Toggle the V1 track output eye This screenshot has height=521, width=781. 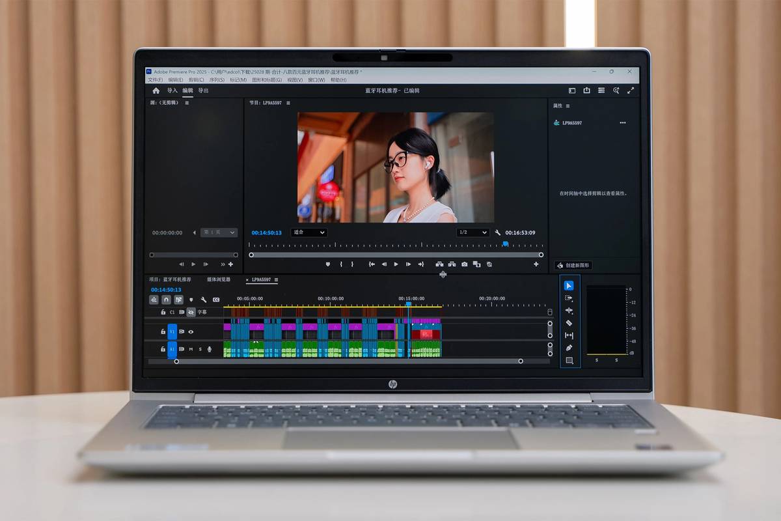[x=191, y=331]
